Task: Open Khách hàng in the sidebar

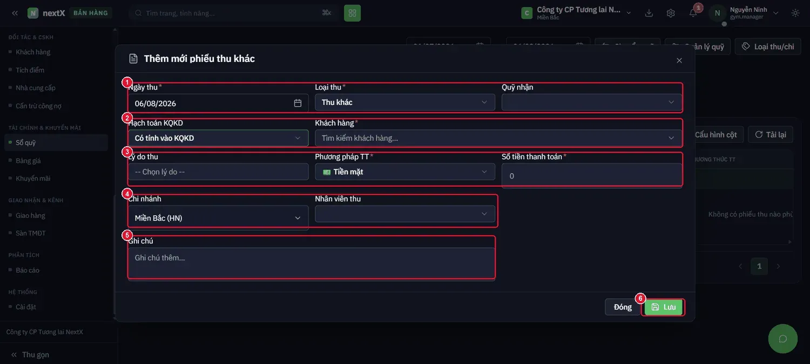Action: [x=33, y=52]
